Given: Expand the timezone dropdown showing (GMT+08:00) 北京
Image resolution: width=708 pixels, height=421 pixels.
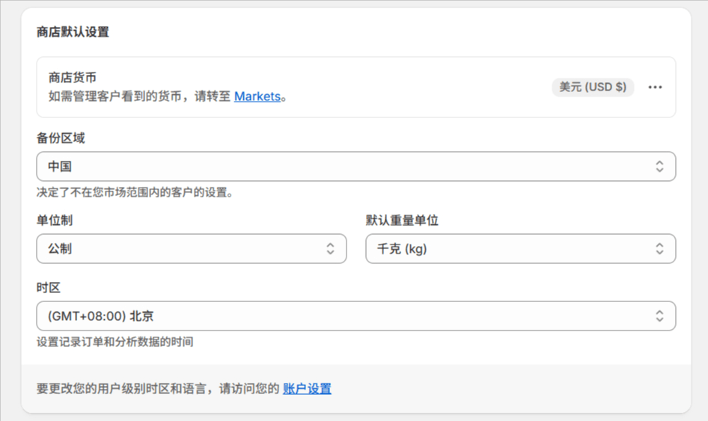Looking at the screenshot, I should tap(344, 316).
